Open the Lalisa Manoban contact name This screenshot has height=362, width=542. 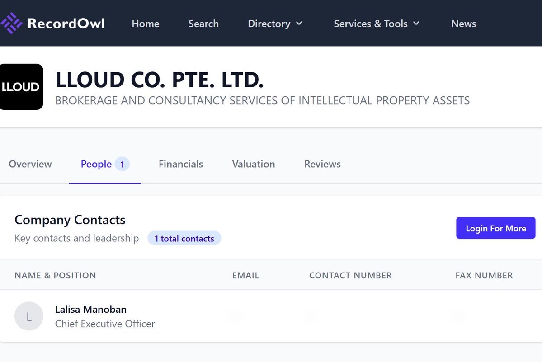(x=91, y=310)
